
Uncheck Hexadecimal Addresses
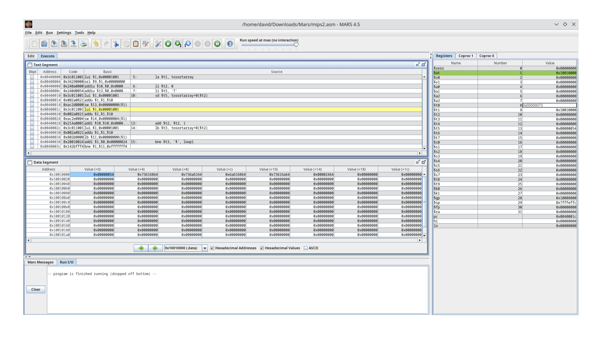(x=212, y=248)
